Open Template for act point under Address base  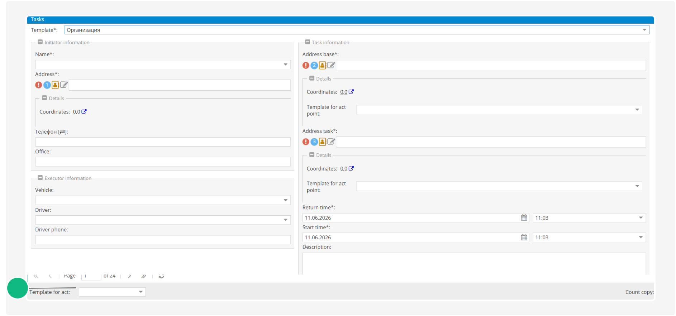tap(637, 110)
